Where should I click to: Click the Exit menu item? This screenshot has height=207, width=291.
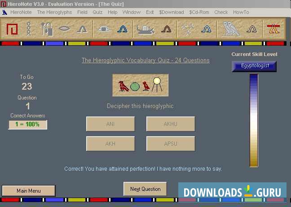pyautogui.click(x=150, y=12)
